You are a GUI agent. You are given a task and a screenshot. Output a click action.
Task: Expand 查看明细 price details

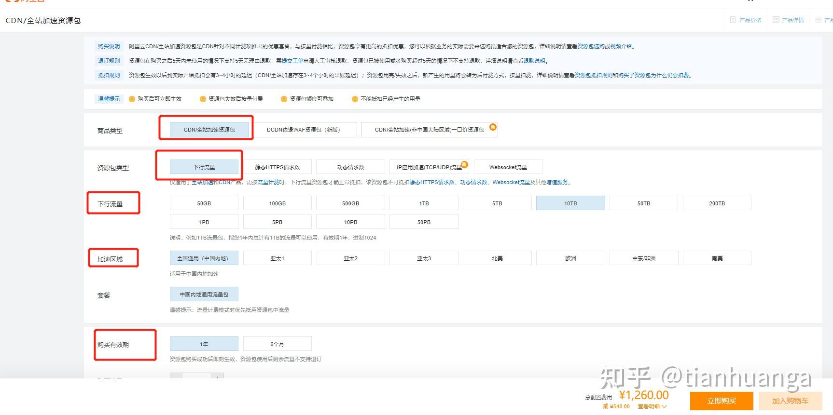[x=652, y=406]
